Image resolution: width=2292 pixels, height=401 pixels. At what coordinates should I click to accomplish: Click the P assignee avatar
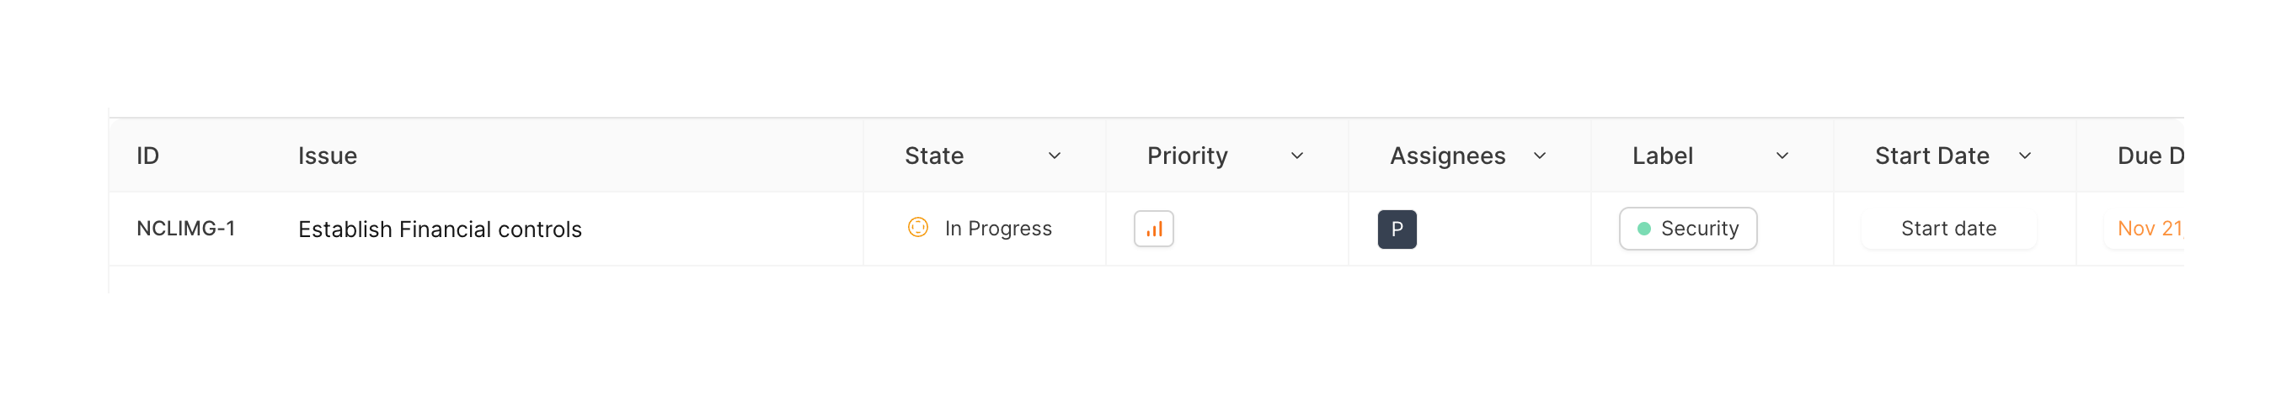(1396, 229)
